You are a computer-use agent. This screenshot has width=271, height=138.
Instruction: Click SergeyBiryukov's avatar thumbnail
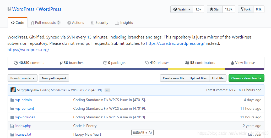pyautogui.click(x=13, y=90)
